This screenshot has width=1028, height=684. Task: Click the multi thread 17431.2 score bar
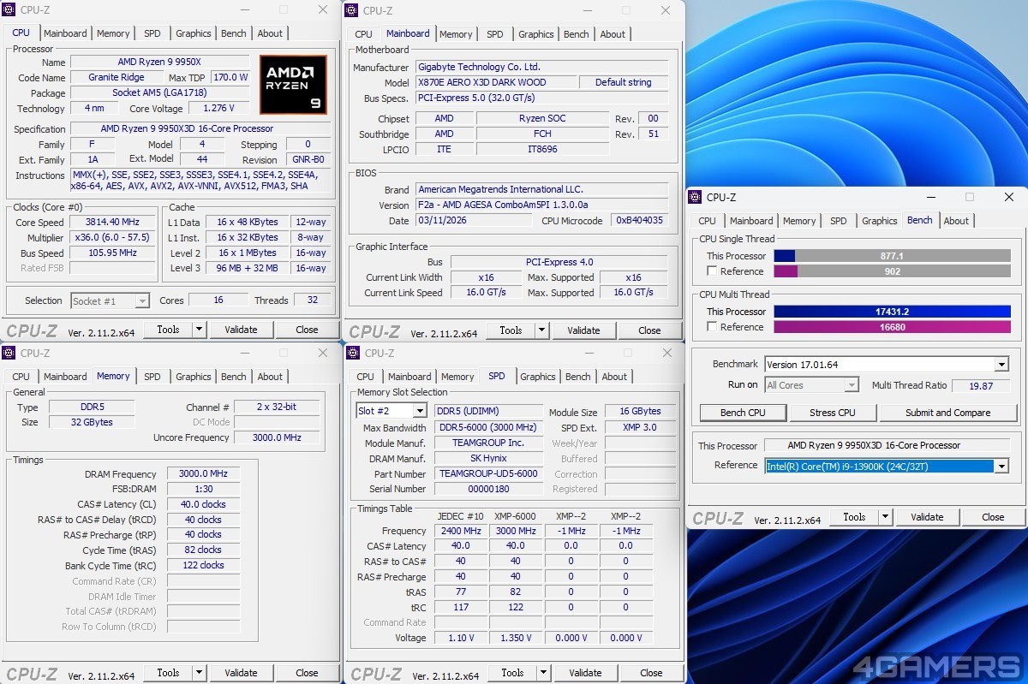892,312
